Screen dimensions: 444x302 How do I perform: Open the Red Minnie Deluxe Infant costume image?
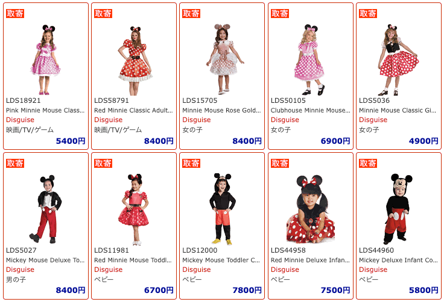(311, 209)
